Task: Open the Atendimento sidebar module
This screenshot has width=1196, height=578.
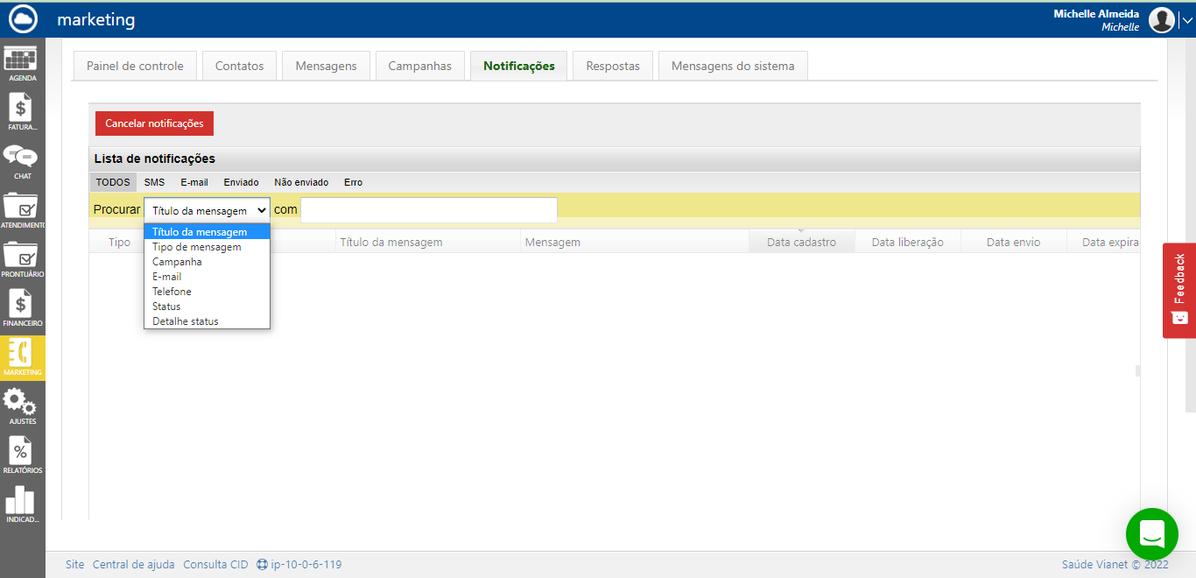Action: pyautogui.click(x=22, y=210)
